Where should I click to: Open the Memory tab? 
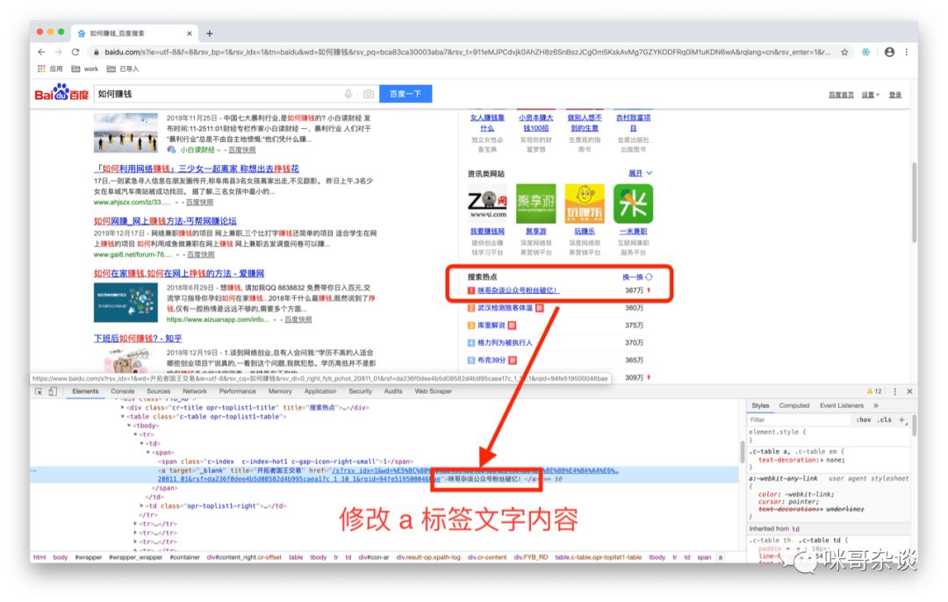pos(280,391)
